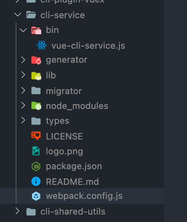
Task: Click the gray migrator folder icon
Action: pyautogui.click(x=36, y=91)
